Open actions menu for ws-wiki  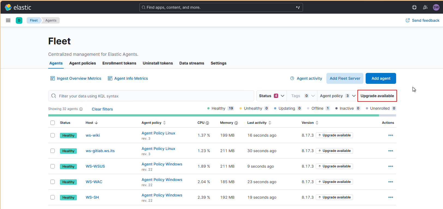click(391, 135)
